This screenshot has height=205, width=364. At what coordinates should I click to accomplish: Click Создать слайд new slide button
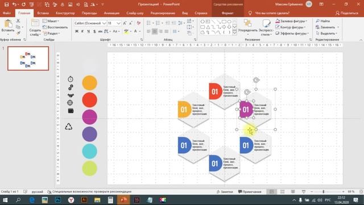coord(35,28)
